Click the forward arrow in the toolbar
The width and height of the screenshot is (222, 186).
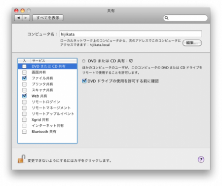click(x=26, y=18)
